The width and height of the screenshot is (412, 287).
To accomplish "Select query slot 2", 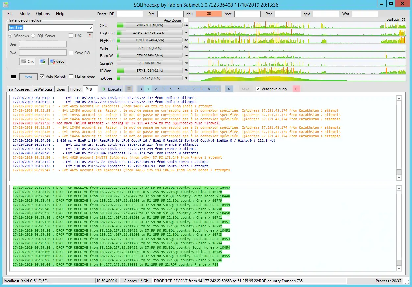I will 156,89.
